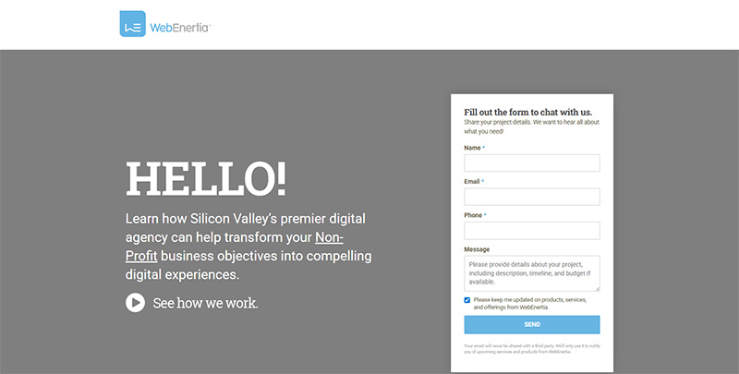739x374 pixels.
Task: Submit the form with the SEND button
Action: pyautogui.click(x=531, y=325)
